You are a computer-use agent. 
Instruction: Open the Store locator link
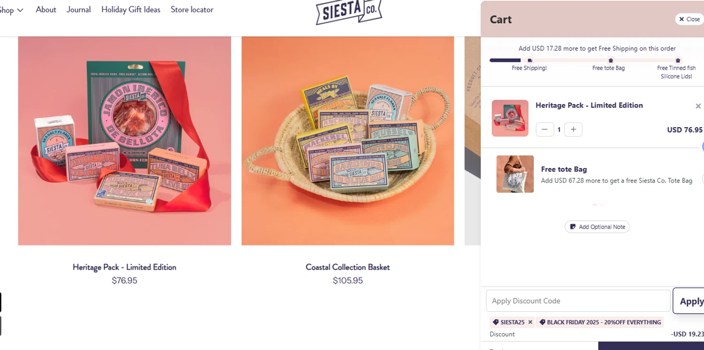click(192, 10)
